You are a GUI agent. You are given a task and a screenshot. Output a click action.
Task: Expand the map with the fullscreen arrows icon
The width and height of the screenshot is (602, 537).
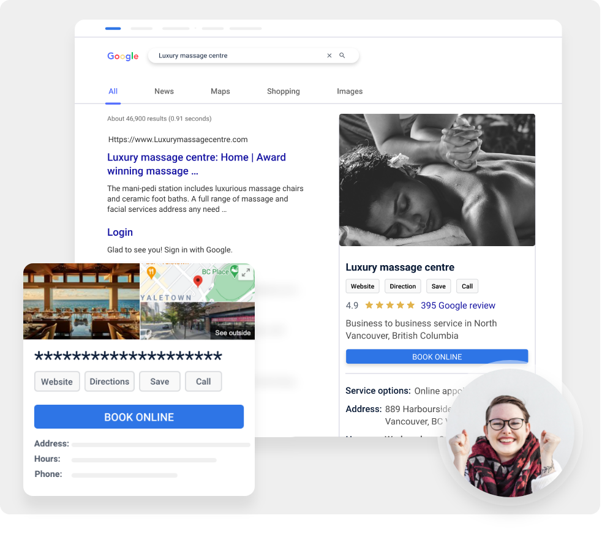(x=246, y=272)
